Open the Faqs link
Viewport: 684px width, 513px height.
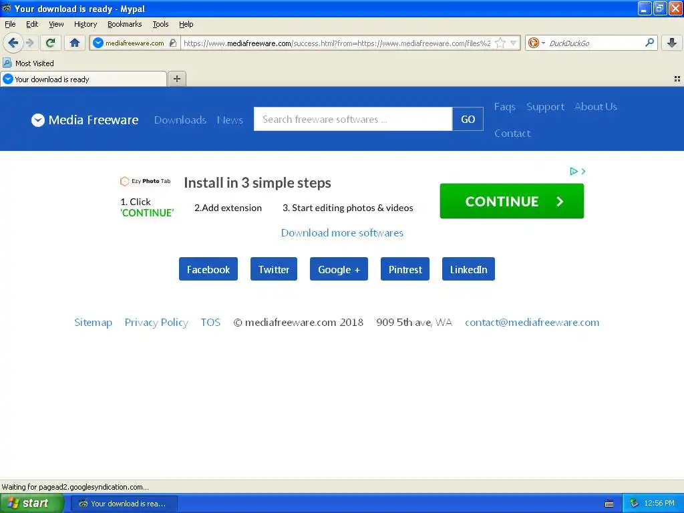point(505,106)
